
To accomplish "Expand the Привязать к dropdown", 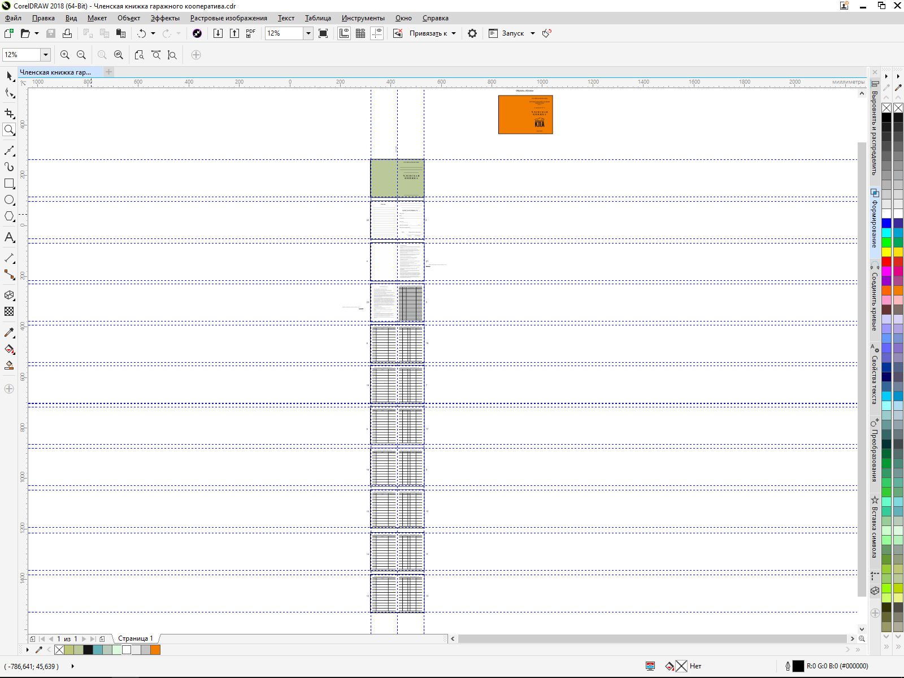I will click(x=454, y=33).
